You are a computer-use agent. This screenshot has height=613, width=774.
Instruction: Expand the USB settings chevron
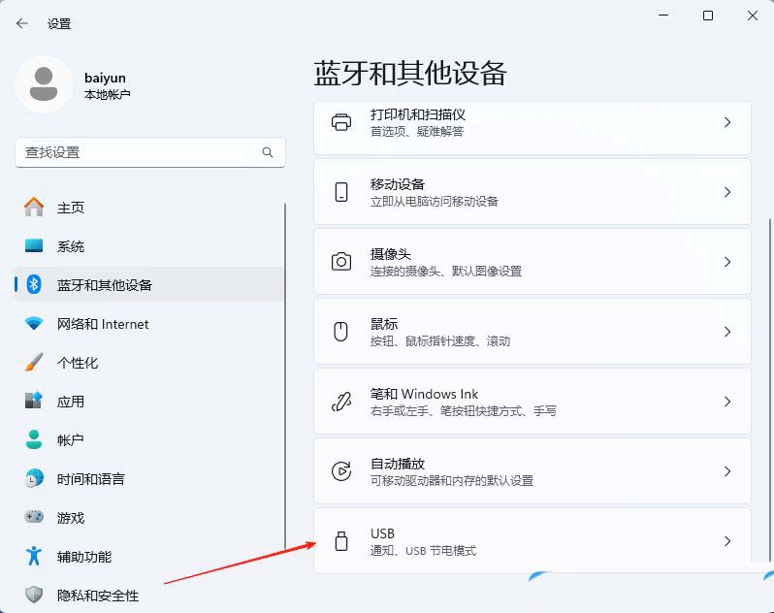click(x=727, y=541)
